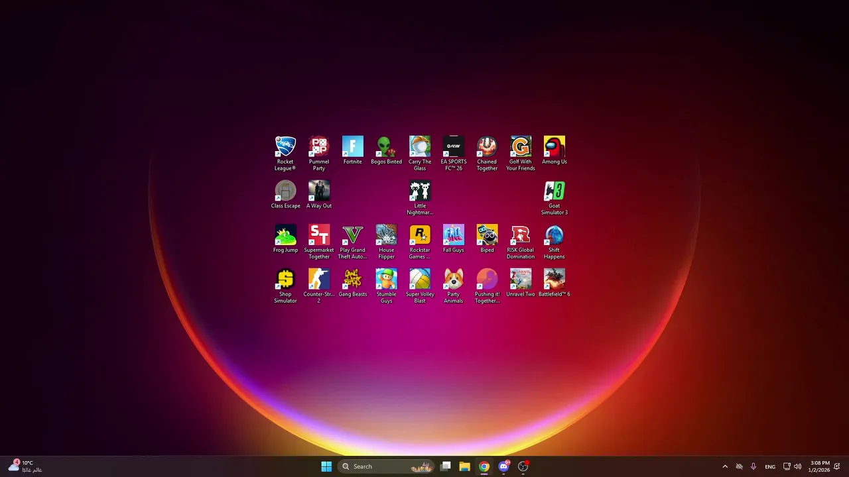Open the Shift Happens shortcut
The height and width of the screenshot is (477, 849).
point(555,242)
